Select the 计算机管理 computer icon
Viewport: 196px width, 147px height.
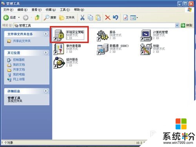(146, 35)
